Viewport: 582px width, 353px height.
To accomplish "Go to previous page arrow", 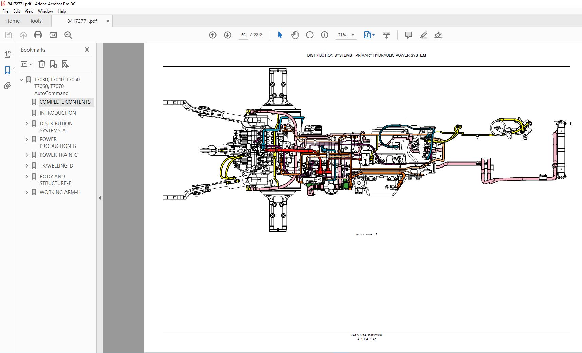I will 213,35.
